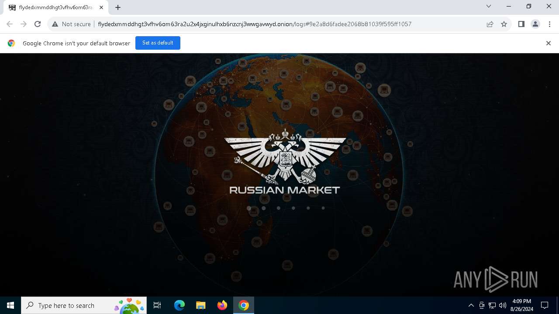559x314 pixels.
Task: Bookmark this tab with the star
Action: pyautogui.click(x=504, y=24)
